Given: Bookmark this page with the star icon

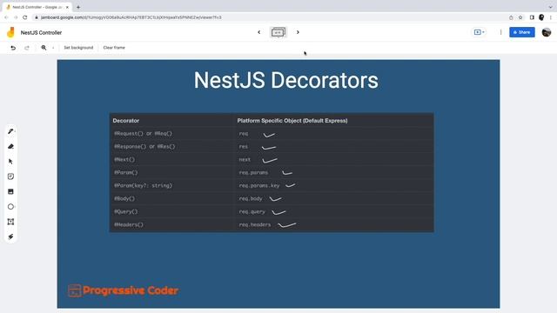Looking at the screenshot, I should 520,17.
